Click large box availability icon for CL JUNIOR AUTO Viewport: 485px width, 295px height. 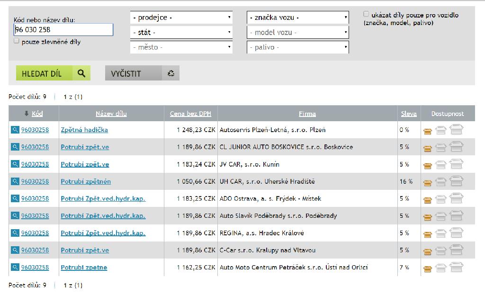coord(456,147)
